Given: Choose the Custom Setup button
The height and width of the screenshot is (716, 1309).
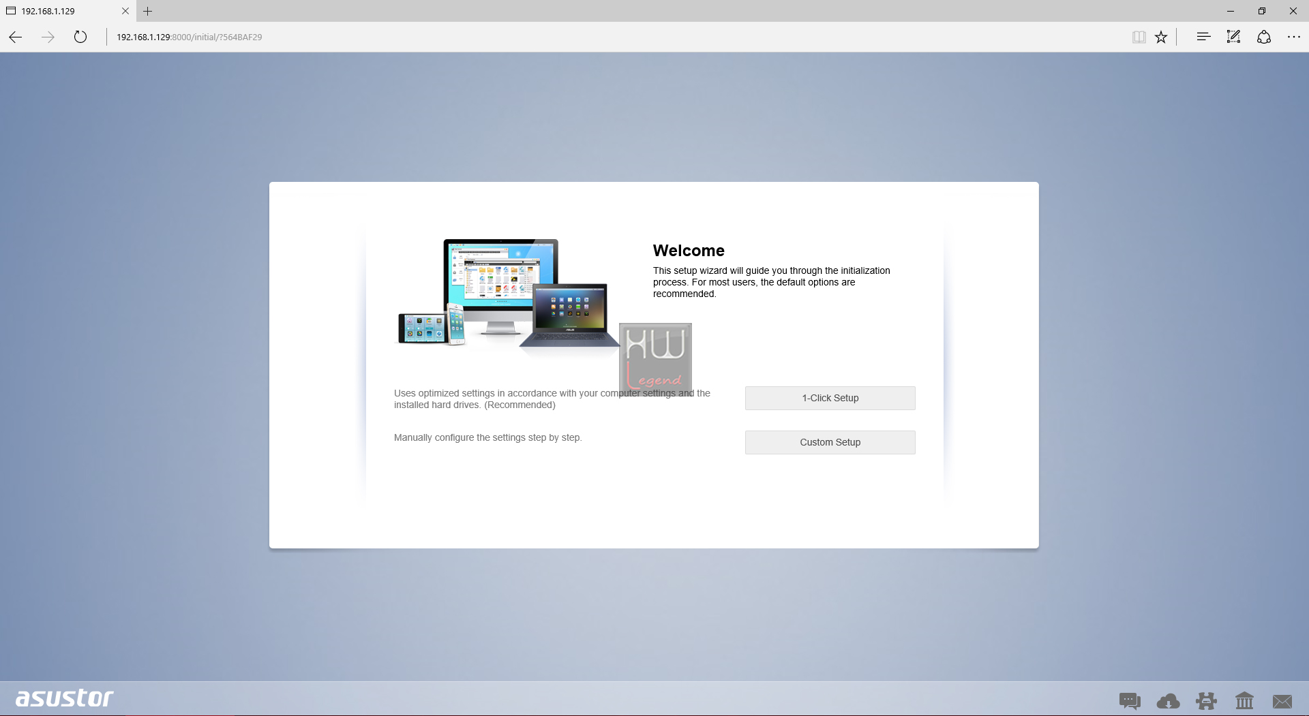Looking at the screenshot, I should 830,442.
